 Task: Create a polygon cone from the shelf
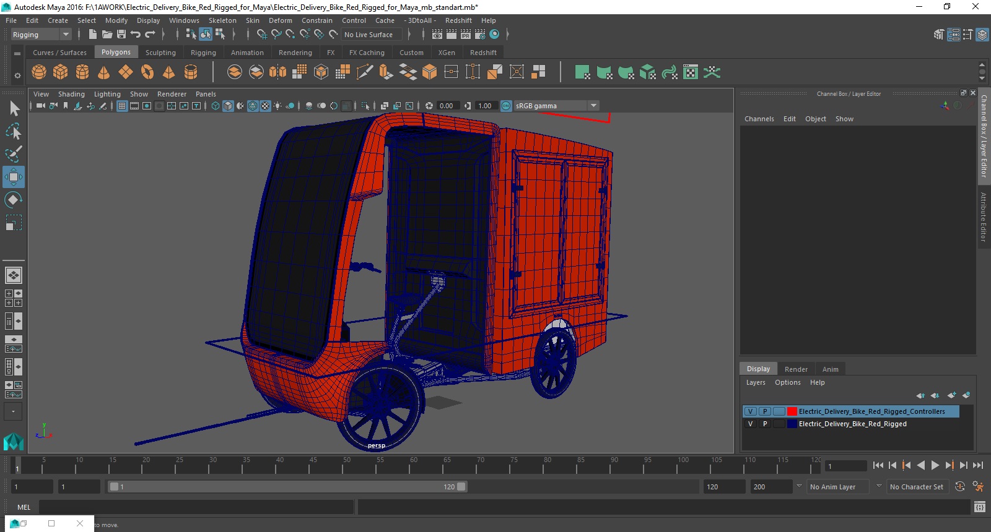pos(104,72)
